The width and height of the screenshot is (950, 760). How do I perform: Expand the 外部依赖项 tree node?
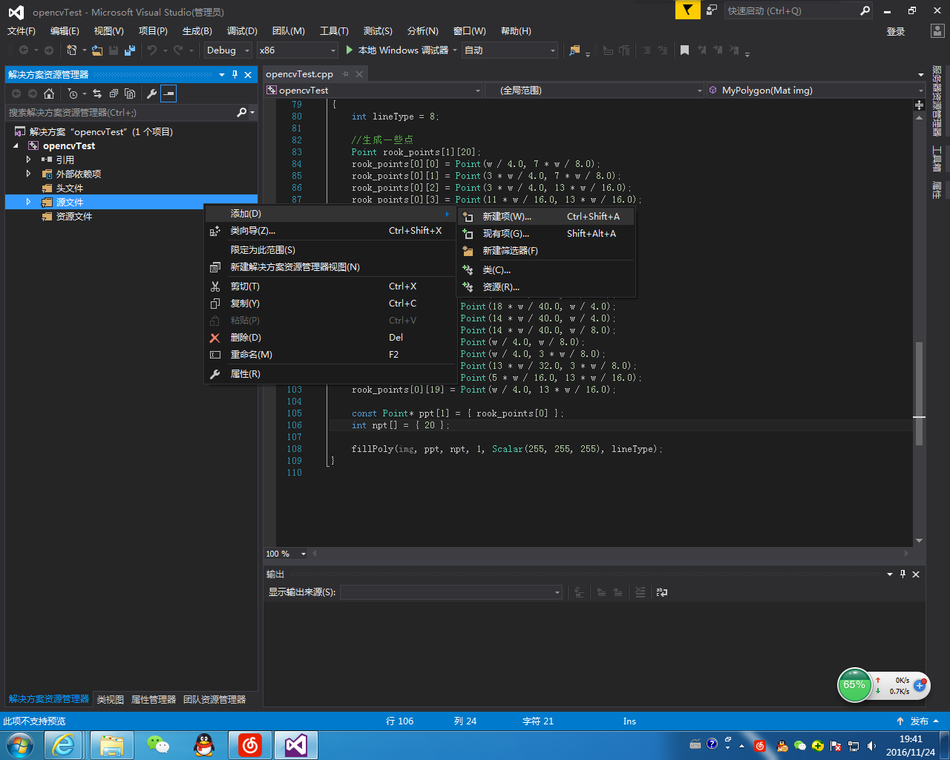point(29,174)
